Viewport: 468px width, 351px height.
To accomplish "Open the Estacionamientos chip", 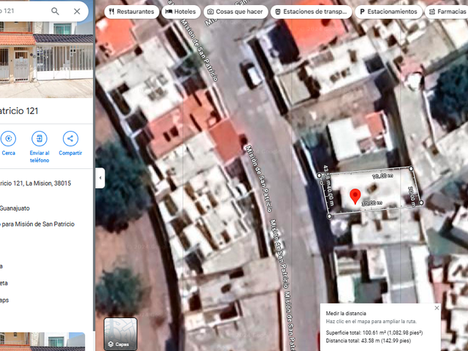I will pyautogui.click(x=388, y=12).
